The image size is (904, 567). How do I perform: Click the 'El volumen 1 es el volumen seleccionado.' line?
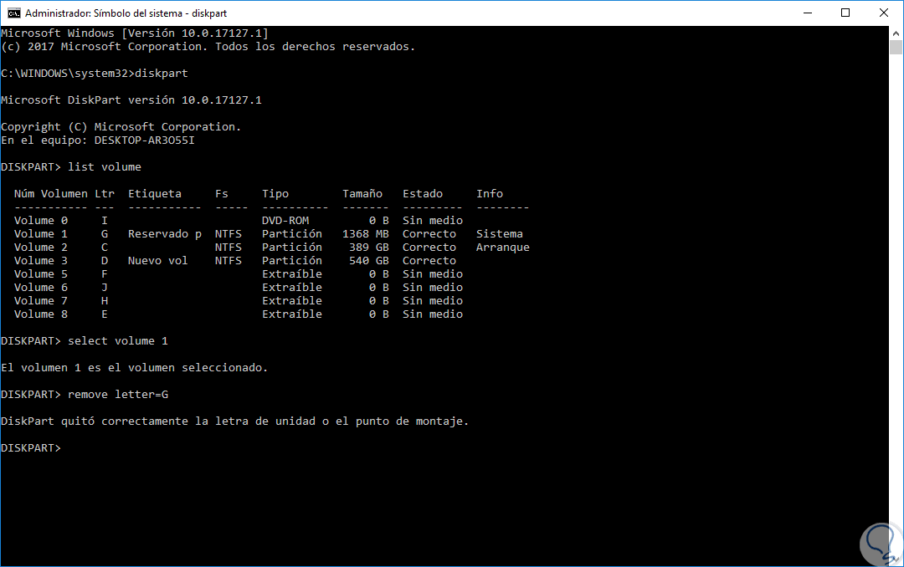134,368
